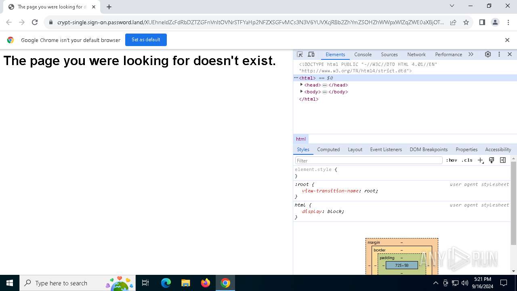This screenshot has width=517, height=291.
Task: Open the Windows Start menu
Action: (10, 283)
